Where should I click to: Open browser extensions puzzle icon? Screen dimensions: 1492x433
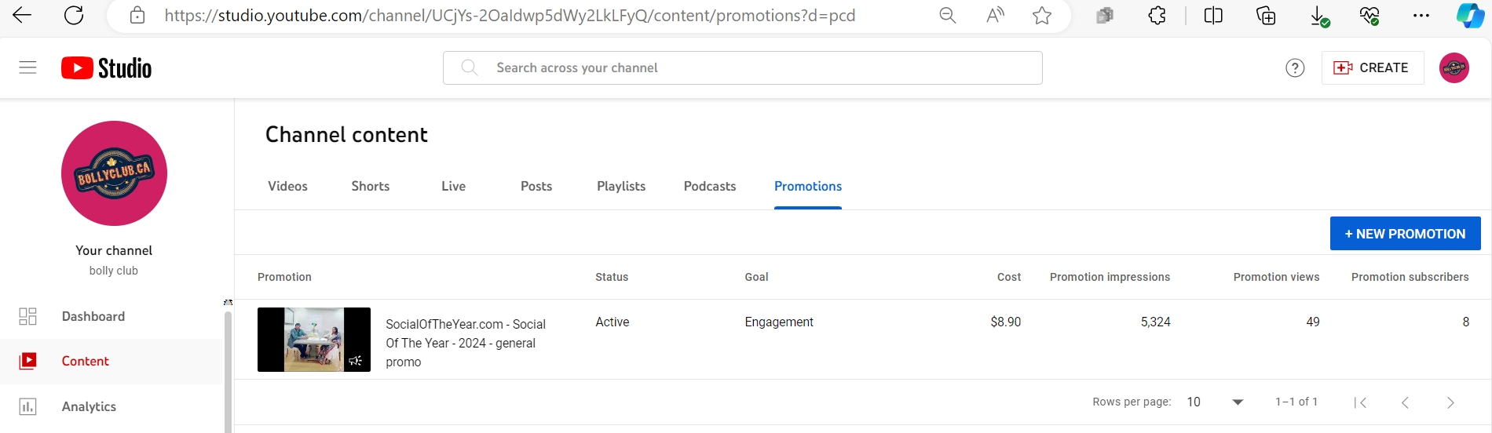point(1157,16)
